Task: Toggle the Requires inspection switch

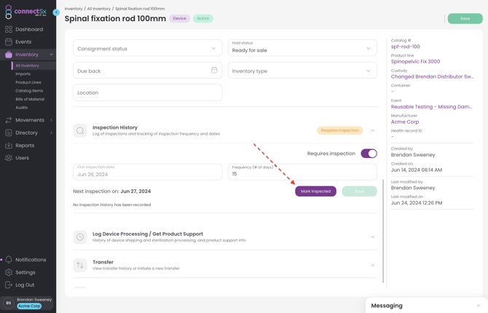Action: (x=369, y=154)
